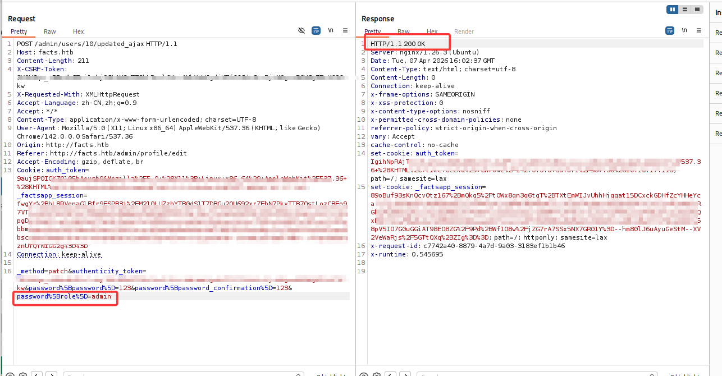Switch Request view to Hex tab
This screenshot has height=376, width=722.
tap(78, 32)
